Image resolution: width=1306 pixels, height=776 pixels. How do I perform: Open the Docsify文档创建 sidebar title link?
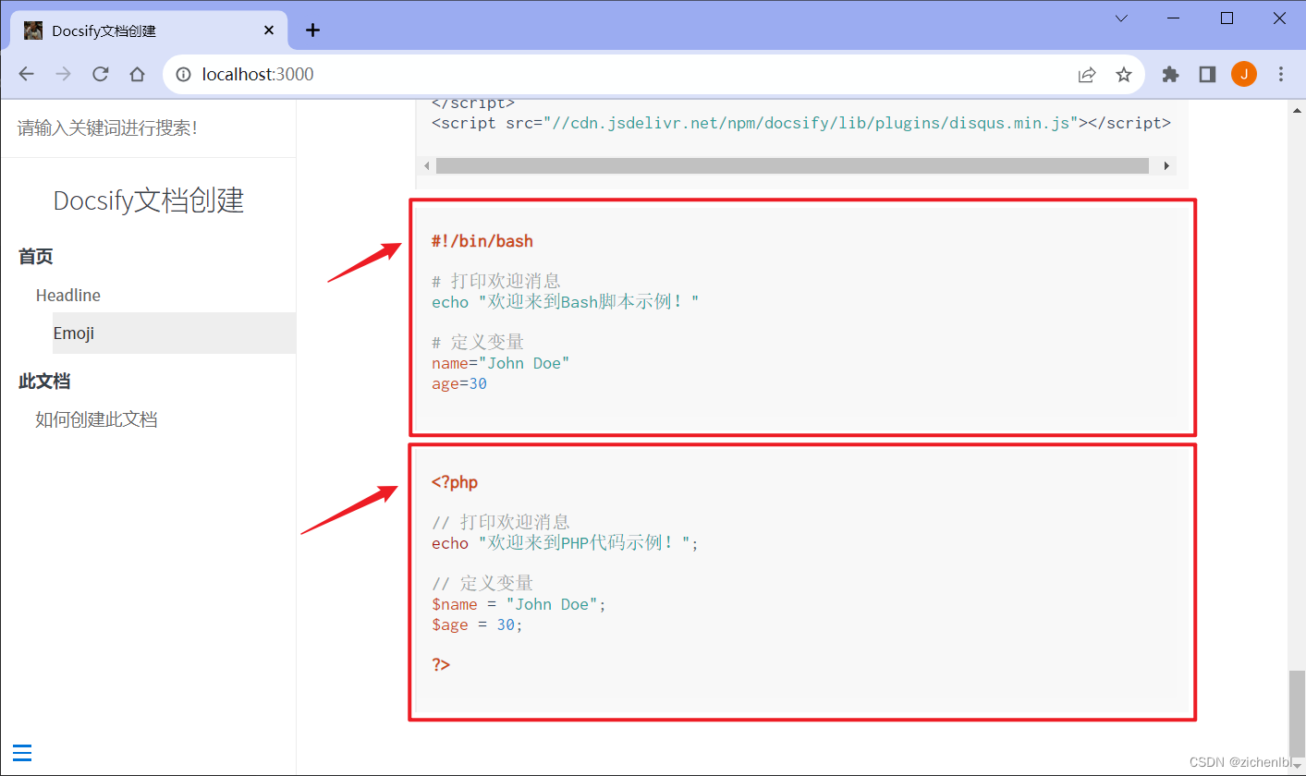149,200
